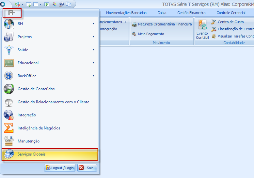Select Integração in the module menu
Image resolution: width=254 pixels, height=178 pixels.
(50, 115)
